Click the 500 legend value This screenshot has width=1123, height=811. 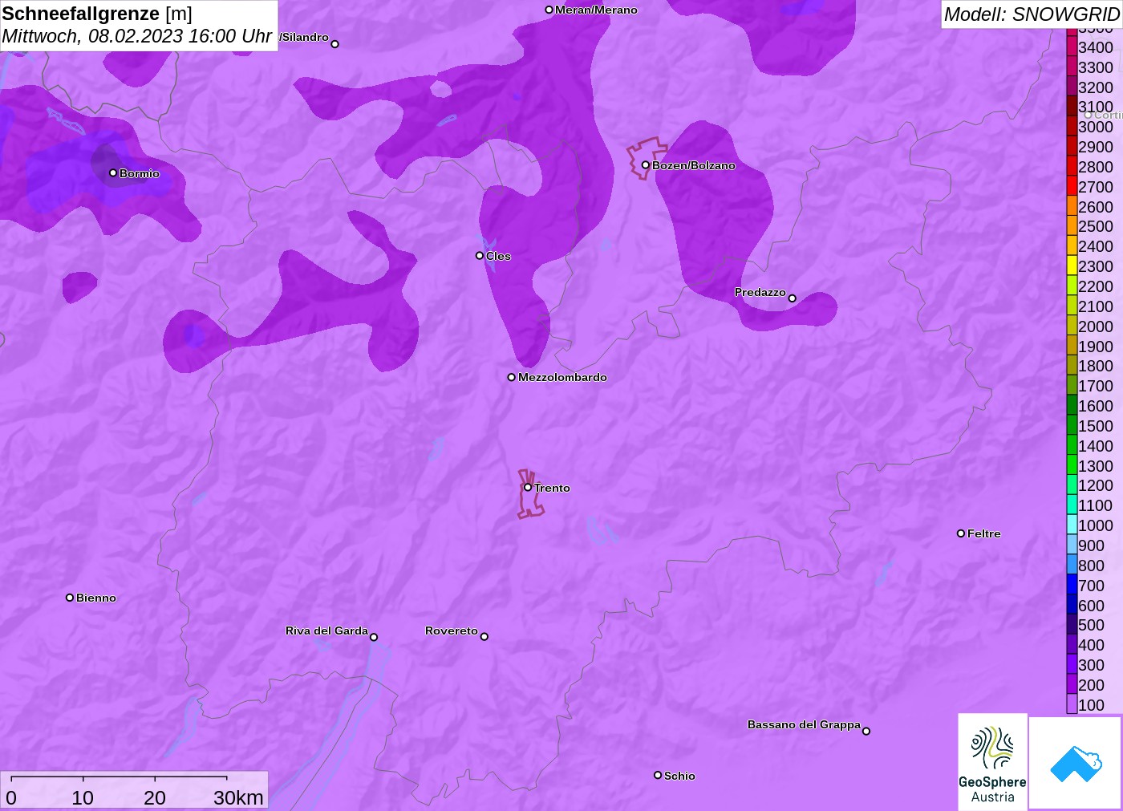tap(1091, 624)
